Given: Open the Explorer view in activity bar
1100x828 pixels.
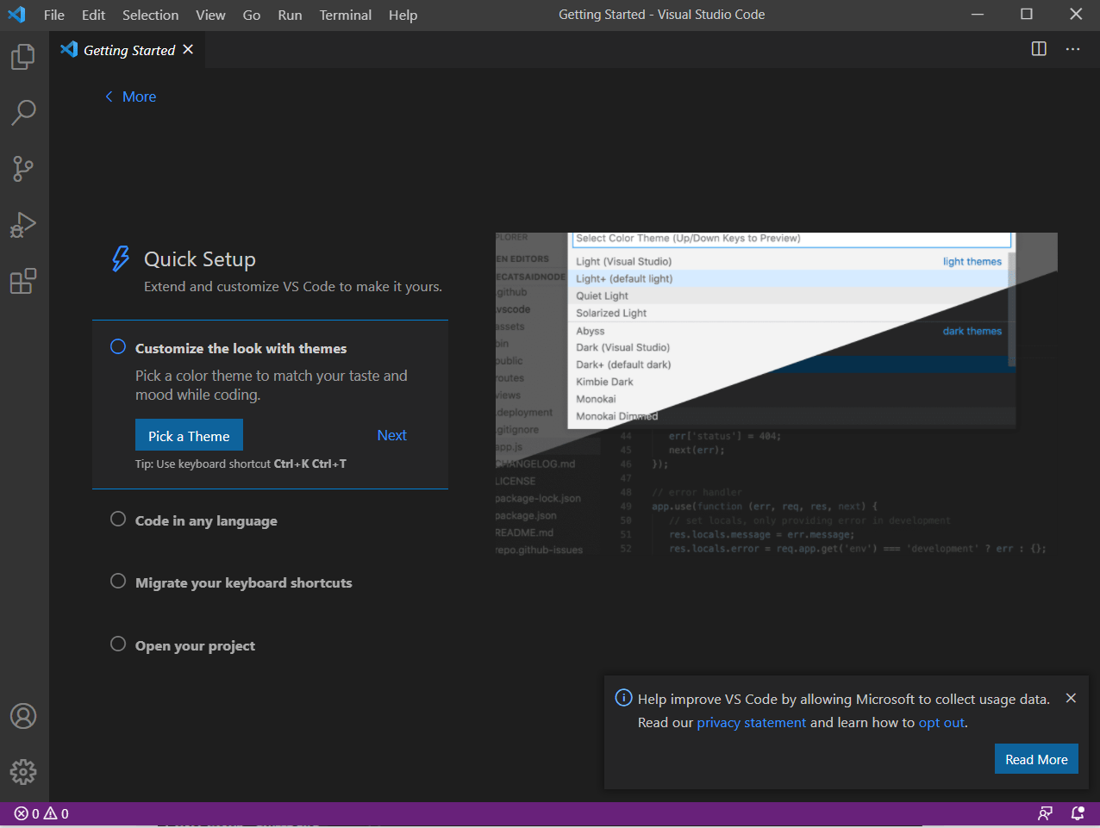Looking at the screenshot, I should point(23,57).
